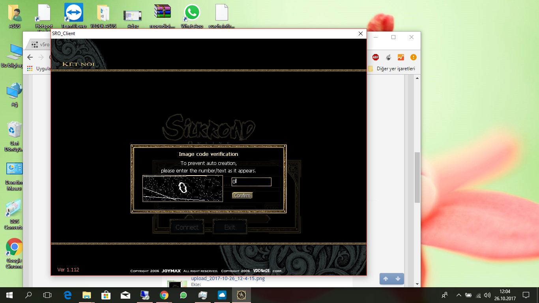Screen dimensions: 539x303
Task: Launch the DDS Converter shortcut
Action: pos(15,215)
